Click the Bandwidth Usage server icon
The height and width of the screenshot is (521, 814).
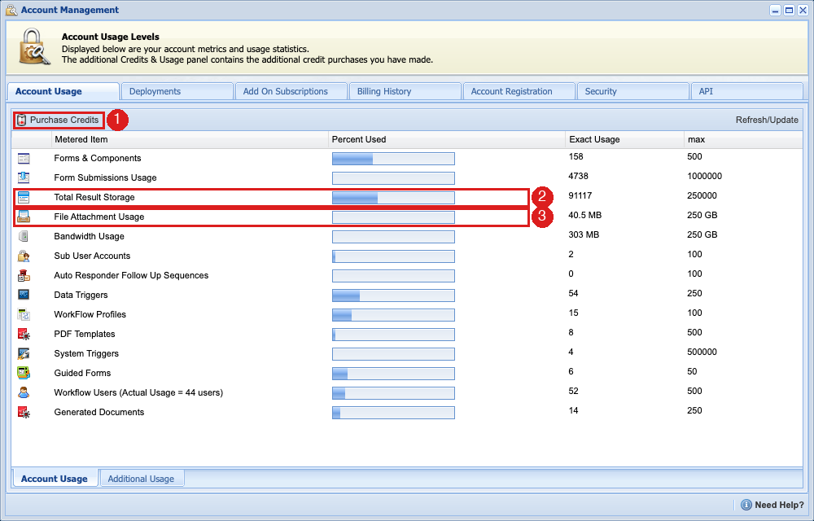click(24, 236)
